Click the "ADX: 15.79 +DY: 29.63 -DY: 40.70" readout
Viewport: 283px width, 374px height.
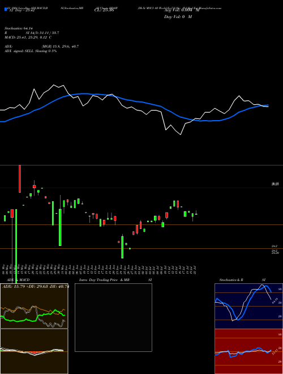(35, 286)
